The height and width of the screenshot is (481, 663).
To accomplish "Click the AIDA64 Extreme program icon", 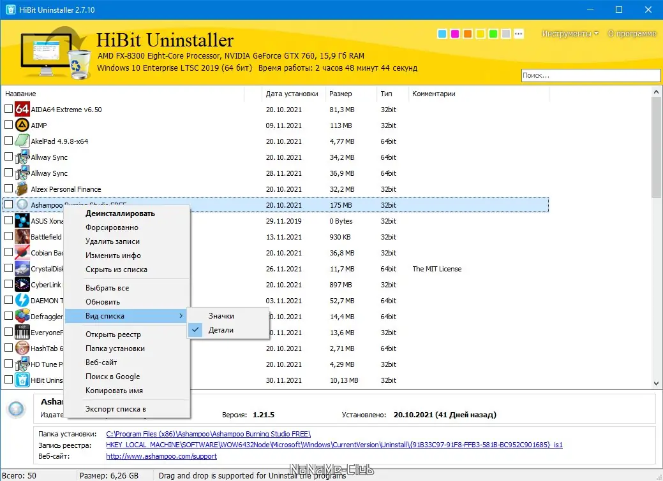I will (x=22, y=109).
